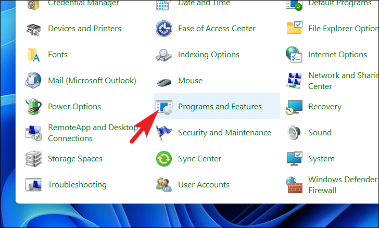Click the Default Programs icon
The width and height of the screenshot is (379, 228).
click(294, 4)
